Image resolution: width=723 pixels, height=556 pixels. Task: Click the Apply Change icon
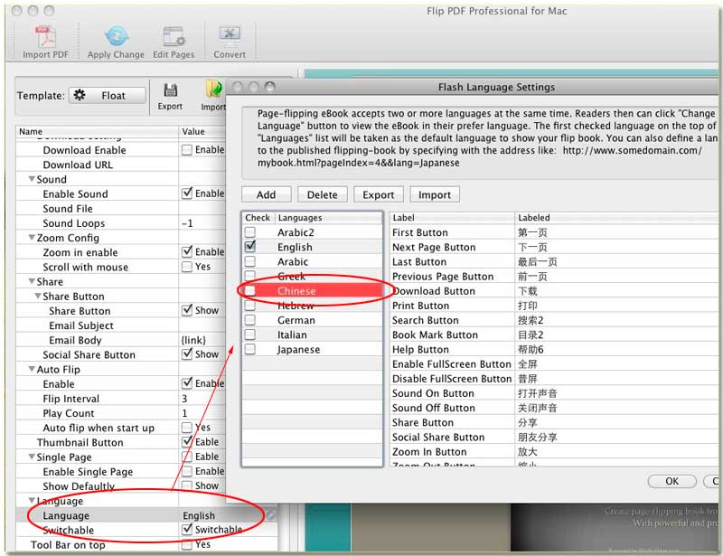117,36
